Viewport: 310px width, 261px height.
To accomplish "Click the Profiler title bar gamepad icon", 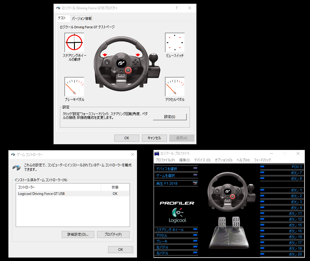I will (157, 154).
